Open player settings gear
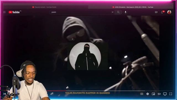Viewport: 177px width, 100px height. 147,94
